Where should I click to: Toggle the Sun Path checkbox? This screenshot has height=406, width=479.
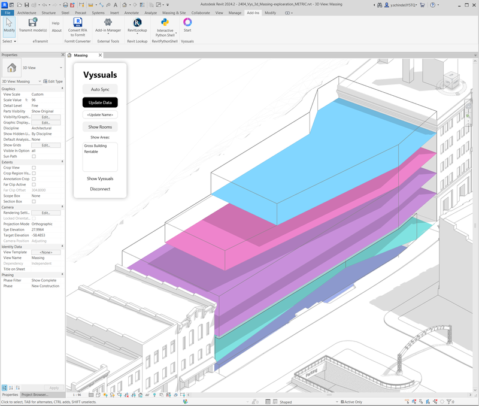point(34,156)
